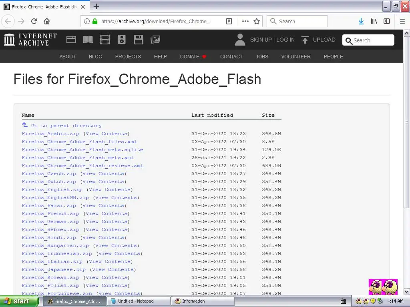
Task: Download Firefox_Japanese.zip
Action: 54,269
